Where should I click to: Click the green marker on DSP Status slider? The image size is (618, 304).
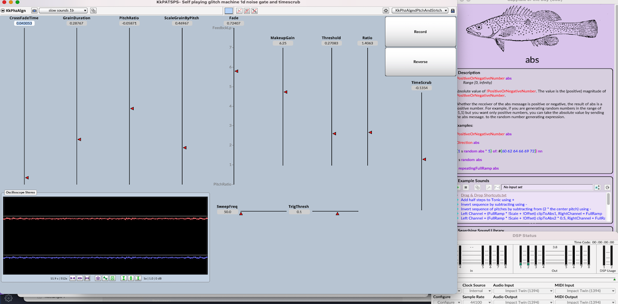point(615,280)
